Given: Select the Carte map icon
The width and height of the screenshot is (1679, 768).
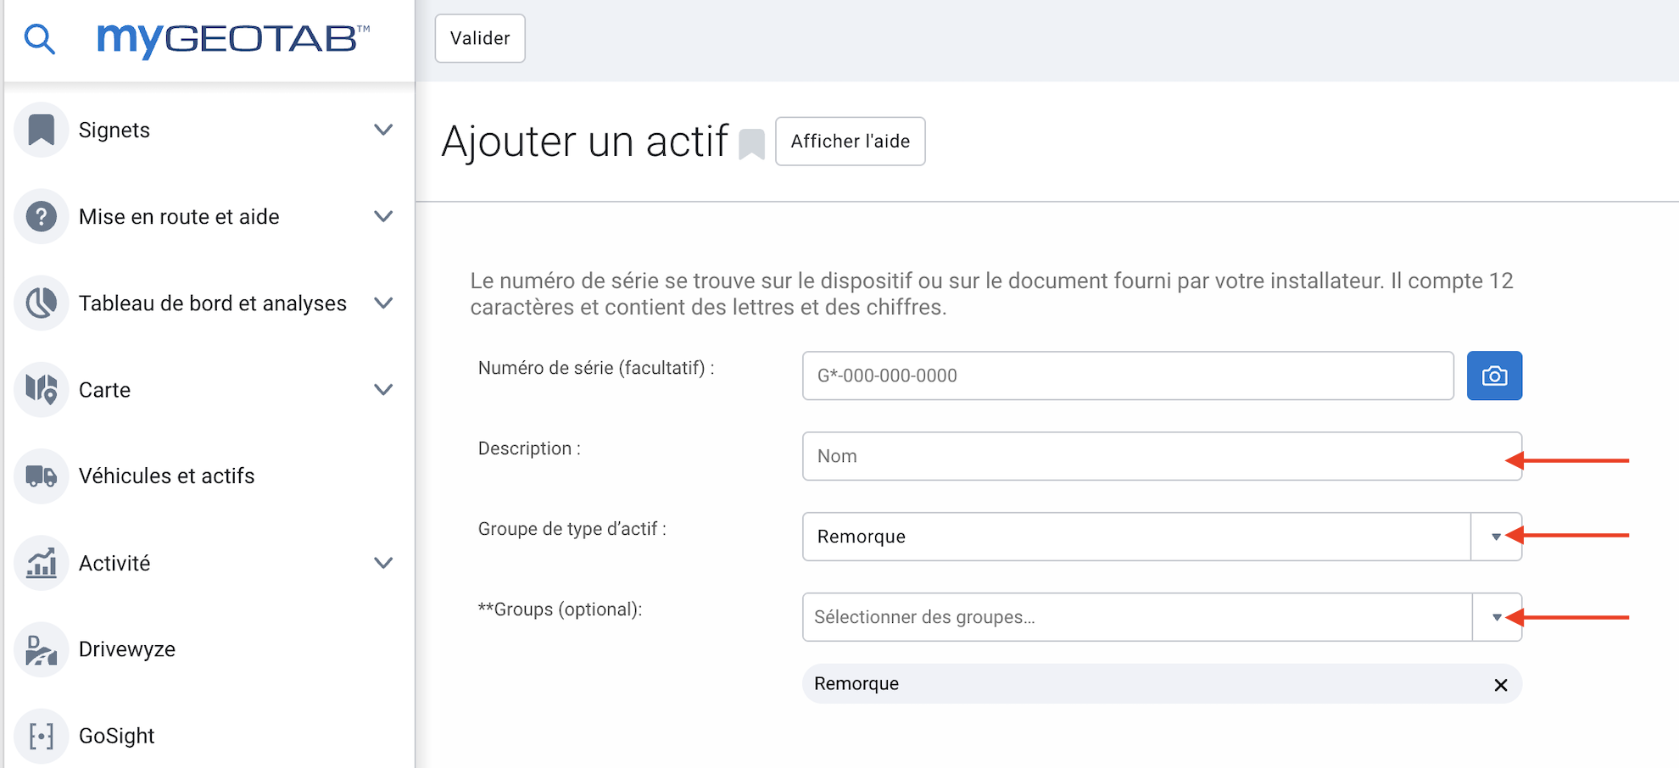Looking at the screenshot, I should click(x=41, y=389).
